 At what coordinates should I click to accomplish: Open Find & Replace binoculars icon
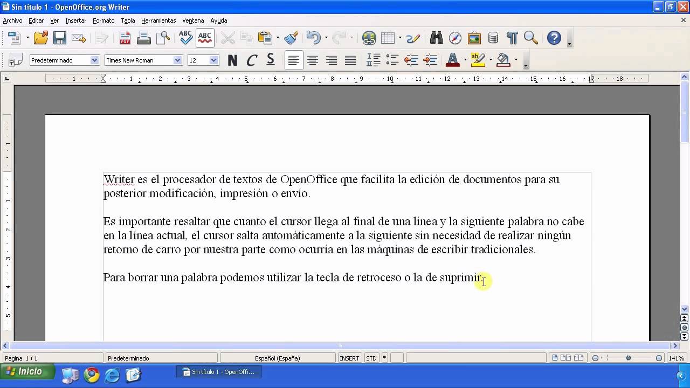[x=437, y=38]
